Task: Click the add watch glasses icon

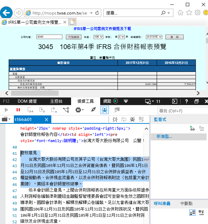Action: pos(192,129)
